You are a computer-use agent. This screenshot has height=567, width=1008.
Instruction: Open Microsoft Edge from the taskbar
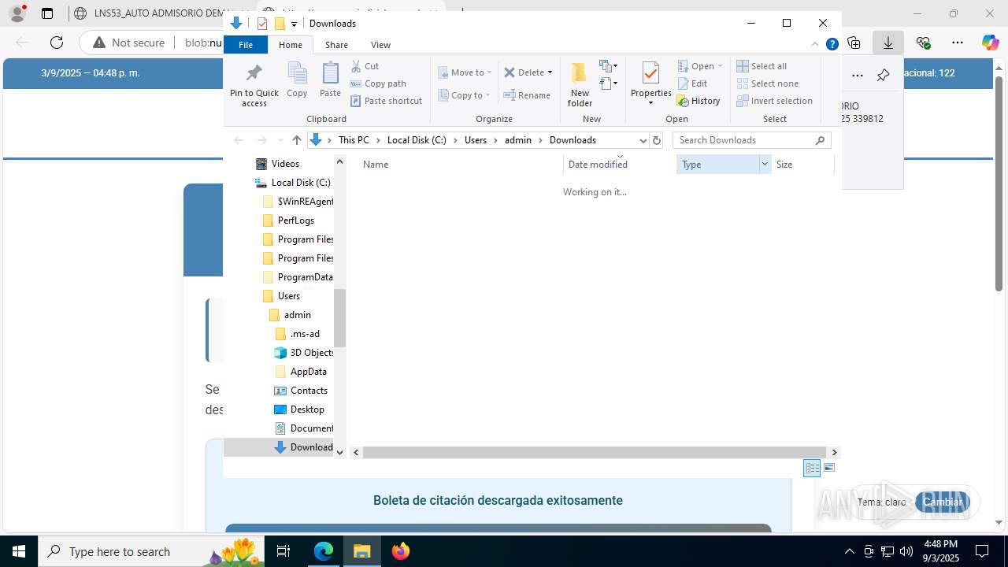[x=324, y=551]
